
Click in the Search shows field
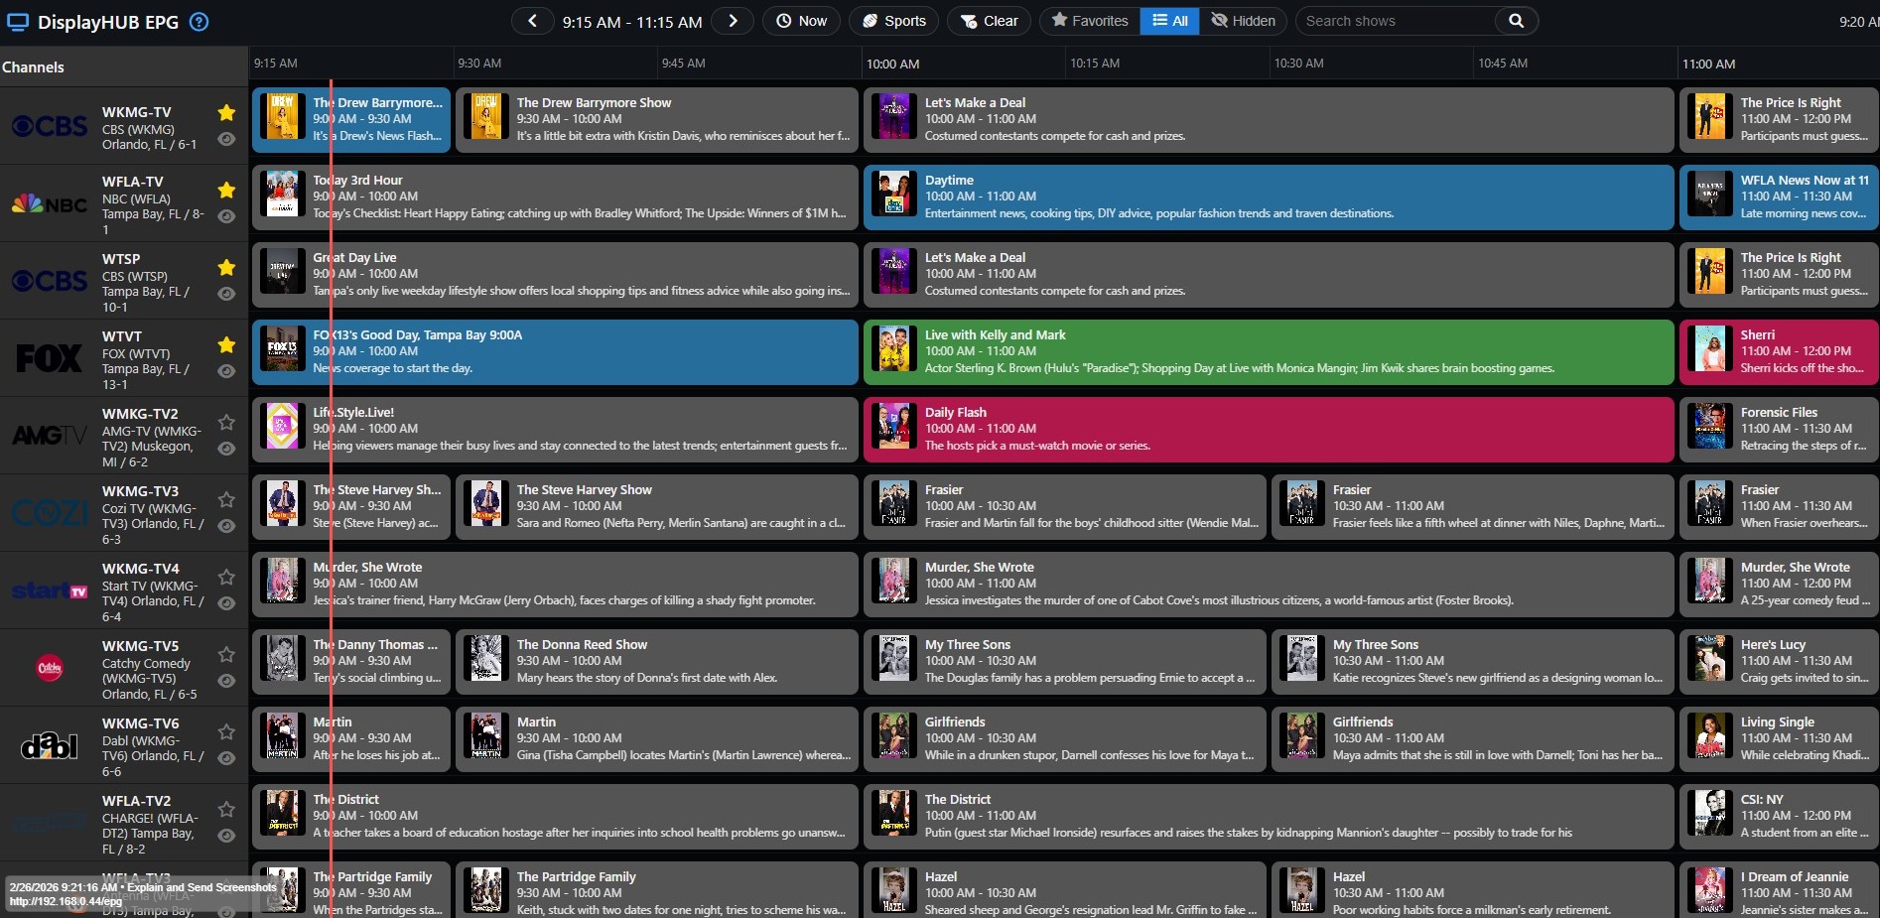pyautogui.click(x=1398, y=21)
